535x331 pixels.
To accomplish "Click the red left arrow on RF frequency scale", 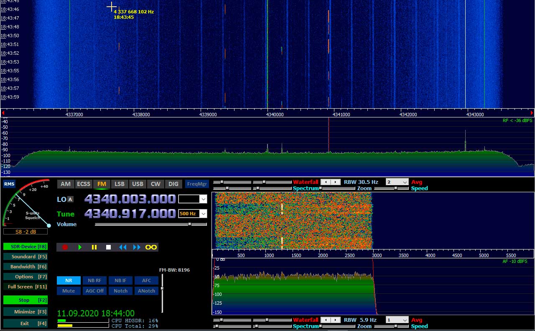I will click(x=3, y=113).
